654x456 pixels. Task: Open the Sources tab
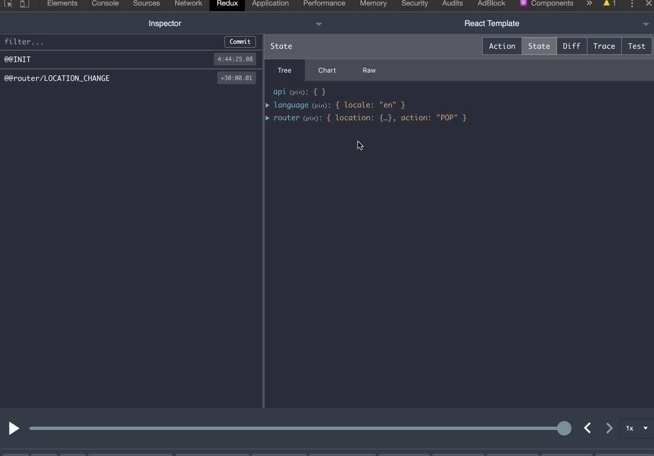(146, 3)
